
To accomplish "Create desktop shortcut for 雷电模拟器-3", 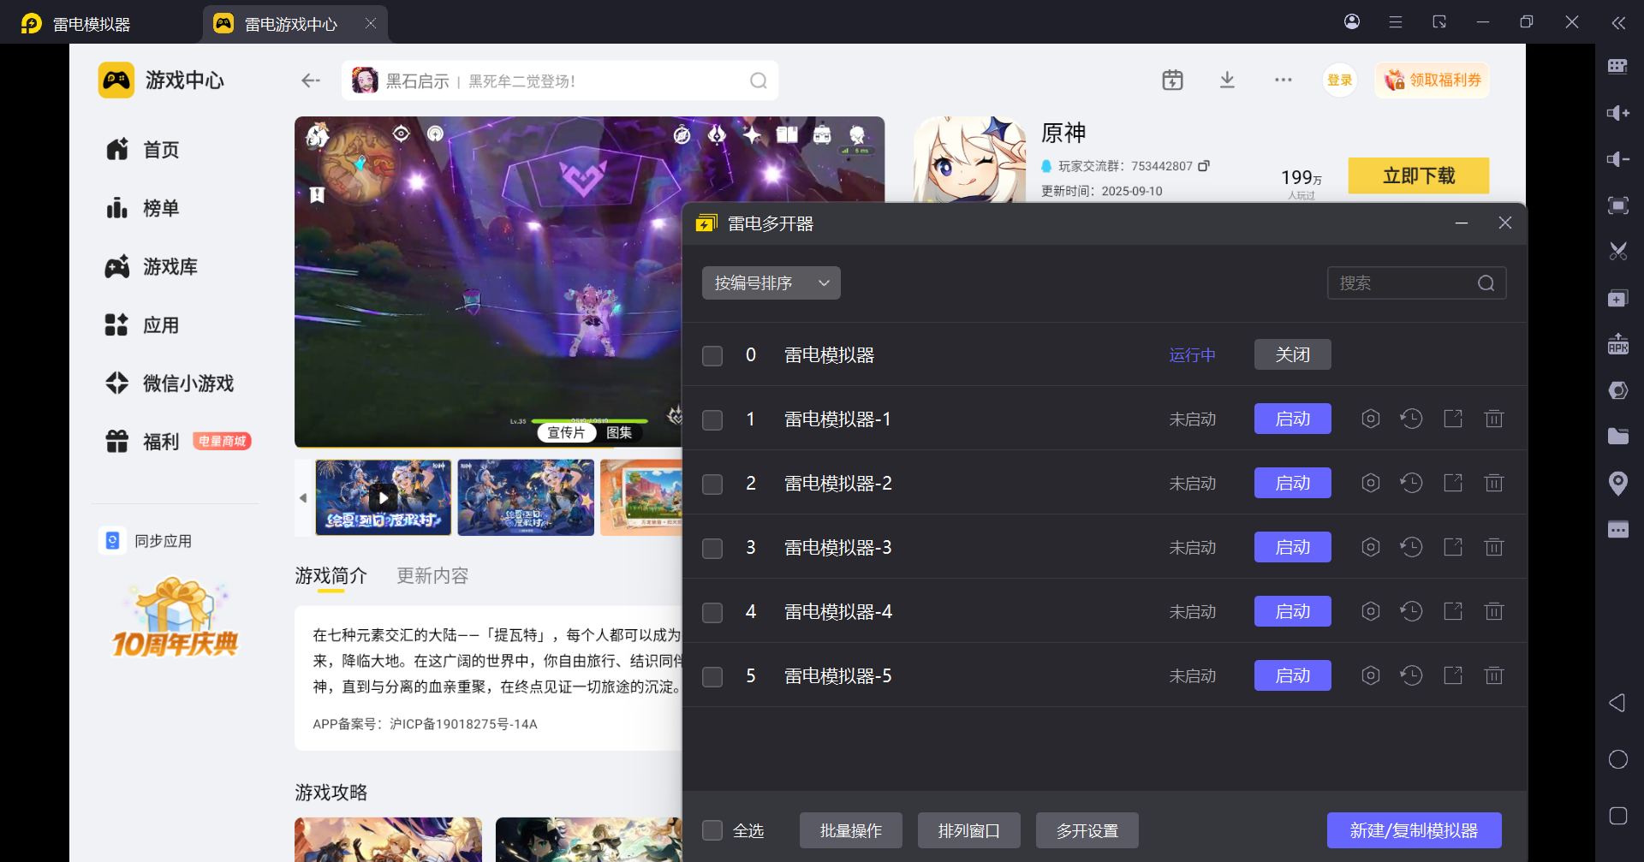I will 1453,547.
